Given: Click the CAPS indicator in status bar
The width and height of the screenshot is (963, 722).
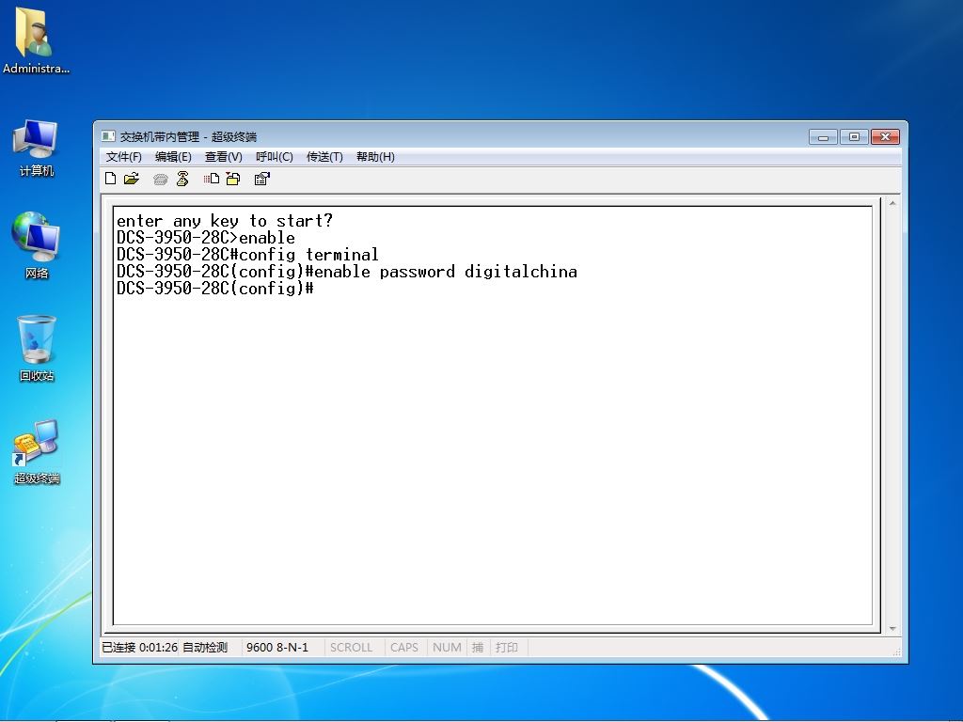Looking at the screenshot, I should coord(404,647).
